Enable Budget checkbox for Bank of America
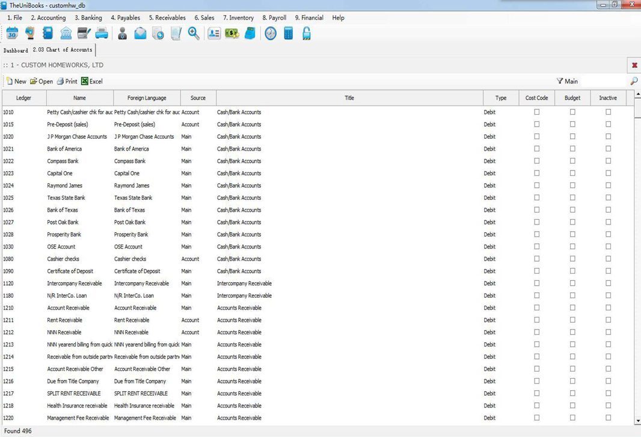 point(572,149)
